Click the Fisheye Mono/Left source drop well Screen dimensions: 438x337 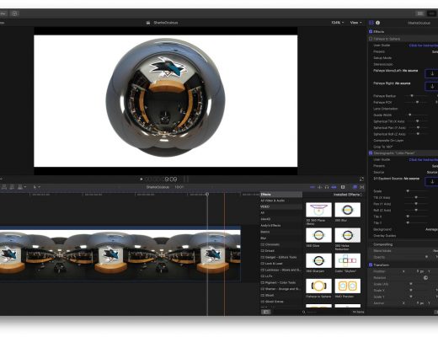pyautogui.click(x=431, y=73)
